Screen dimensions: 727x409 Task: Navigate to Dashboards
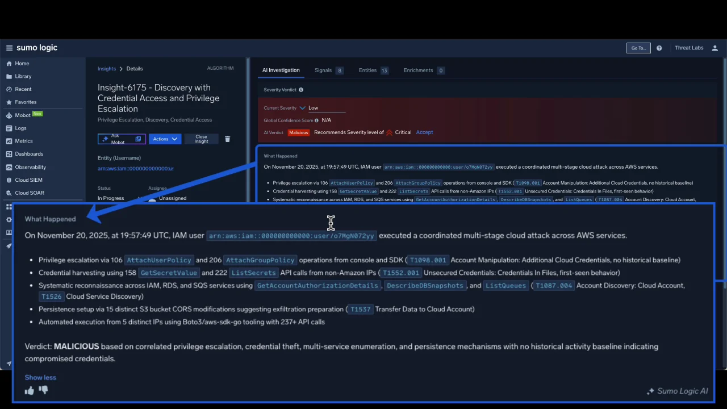[x=28, y=153]
